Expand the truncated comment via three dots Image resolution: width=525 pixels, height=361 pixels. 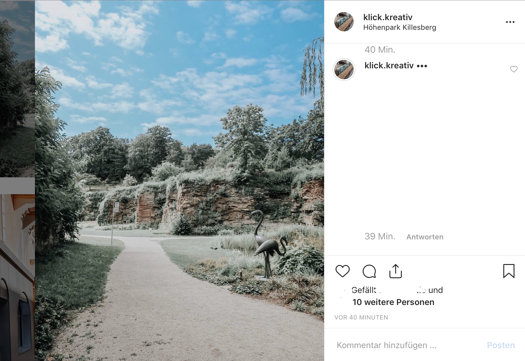[x=422, y=66]
